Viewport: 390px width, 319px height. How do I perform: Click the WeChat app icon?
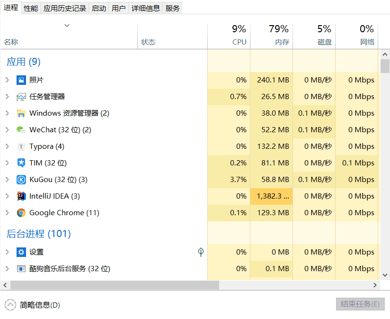click(x=21, y=130)
